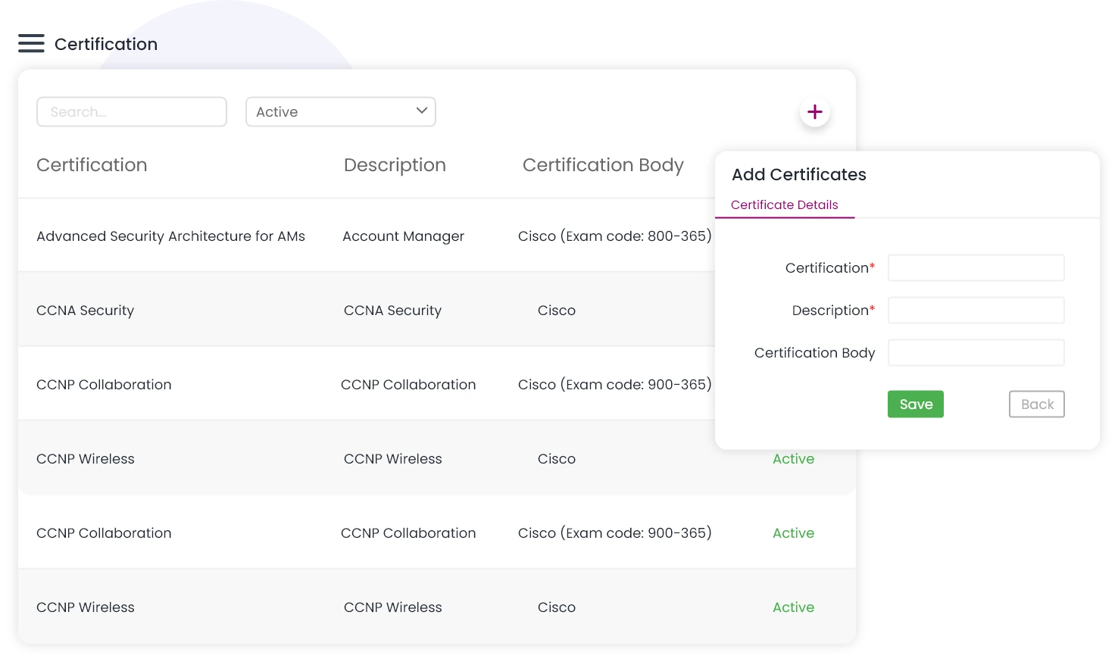Click the Certification Body column header

click(x=603, y=165)
